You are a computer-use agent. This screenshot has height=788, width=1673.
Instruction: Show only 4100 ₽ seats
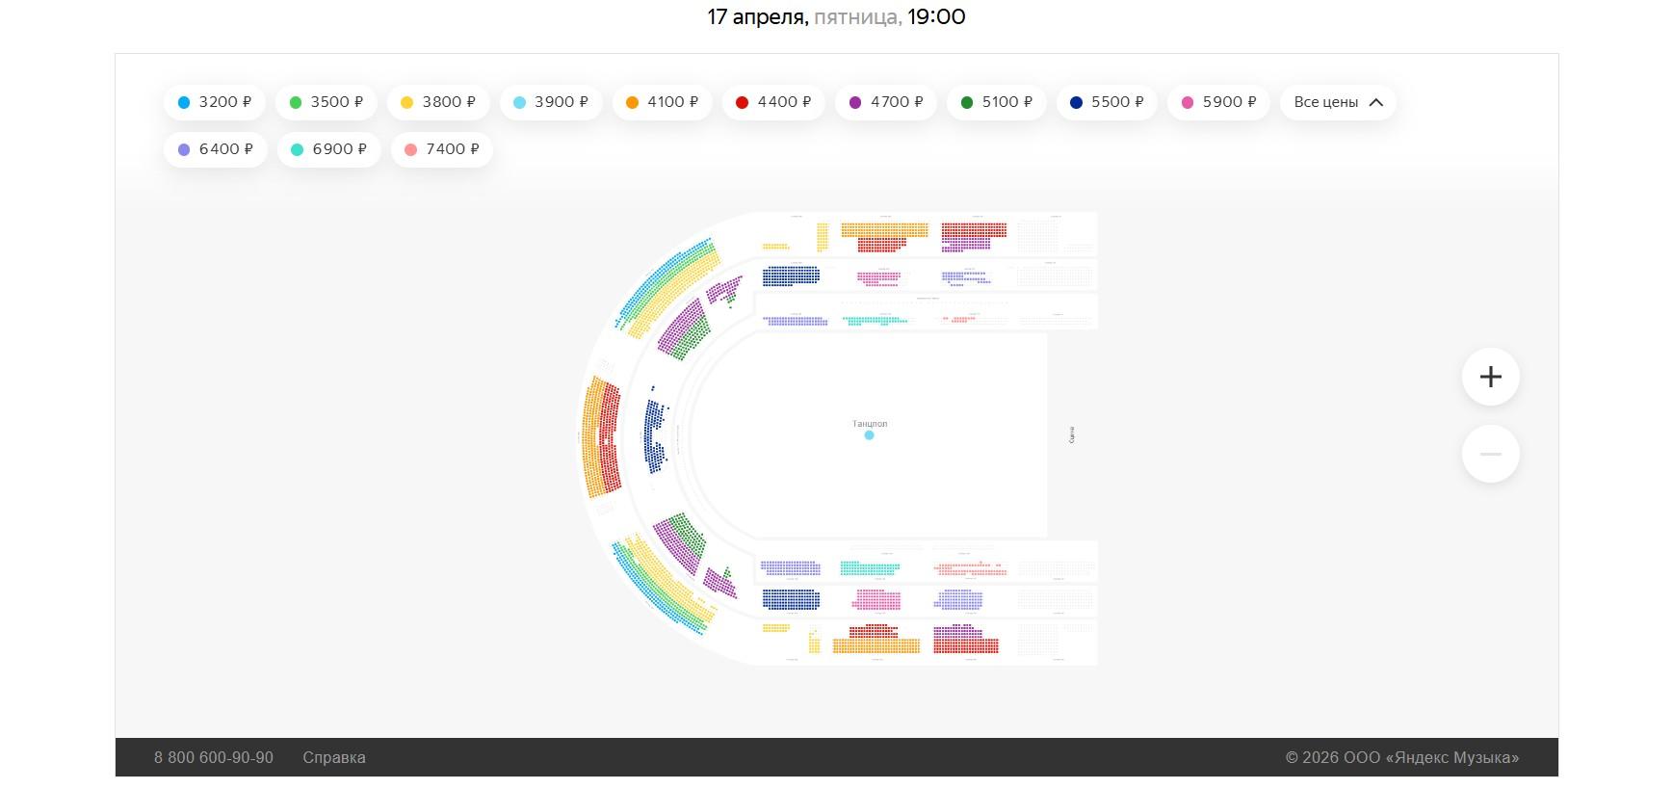pos(663,102)
